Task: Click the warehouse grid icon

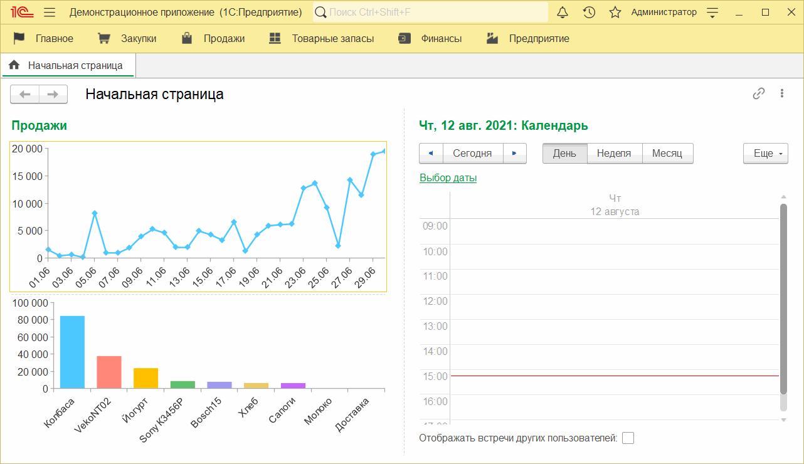Action: point(275,39)
